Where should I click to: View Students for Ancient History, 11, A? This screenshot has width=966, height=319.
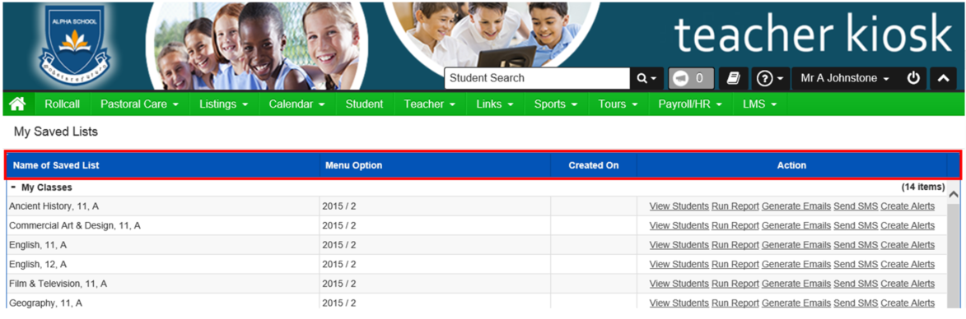(x=679, y=206)
